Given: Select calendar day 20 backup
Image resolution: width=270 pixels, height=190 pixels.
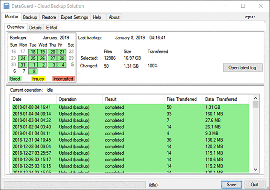Looking at the screenshot, I should pyautogui.click(x=53, y=52).
